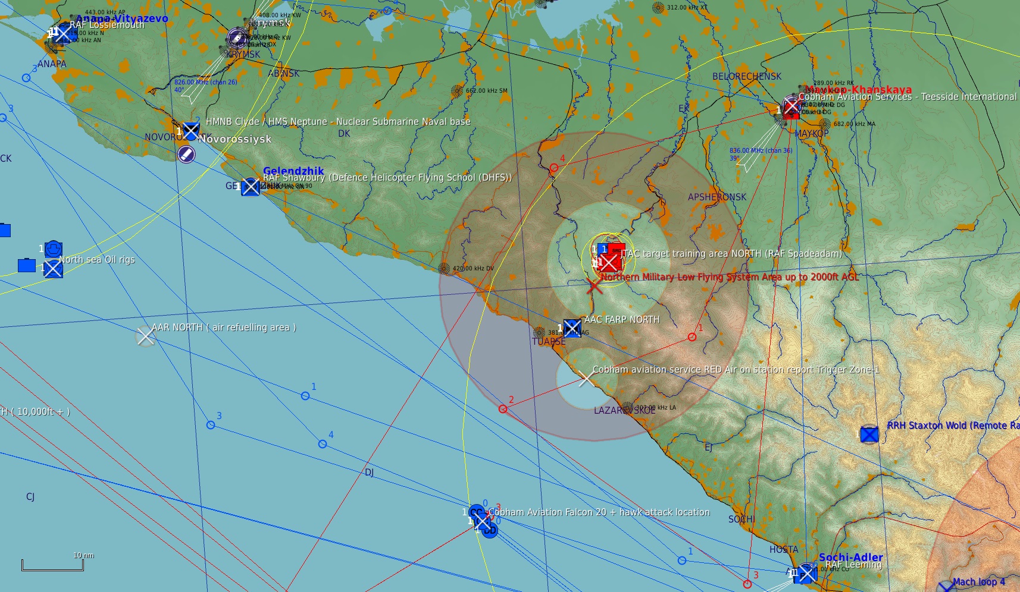This screenshot has height=592, width=1020.
Task: Click the 420.00 kHz DV beacon symbol
Action: click(444, 269)
